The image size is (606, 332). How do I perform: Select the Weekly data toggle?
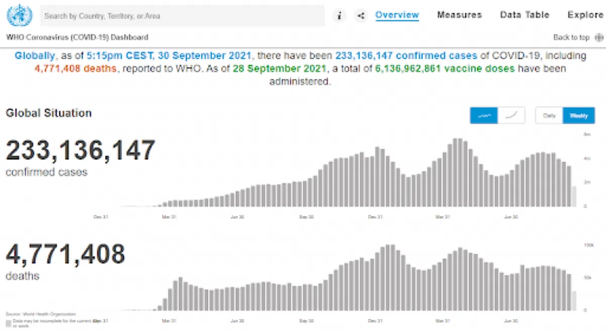click(579, 116)
